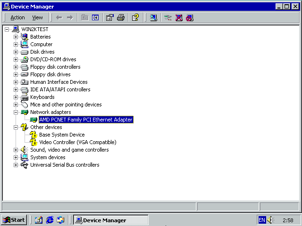Collapse the Network adapters category
Image resolution: width=302 pixels, height=226 pixels.
16,112
